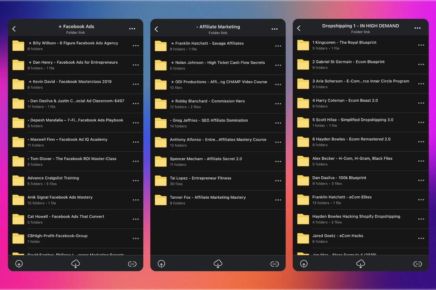Tap upload icon in Dropshipping panel
Viewport: 436px width, 290px height.
coord(304,264)
